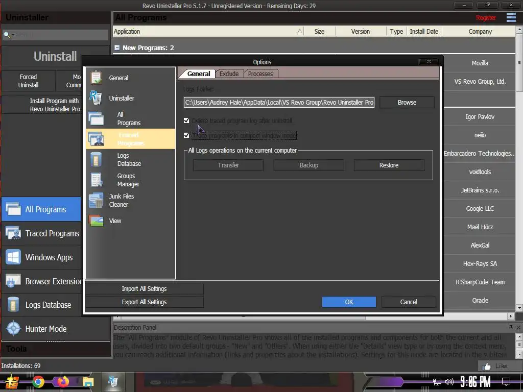Screen dimensions: 523x392
Task: Click Forced Uninstall button
Action: coord(28,81)
